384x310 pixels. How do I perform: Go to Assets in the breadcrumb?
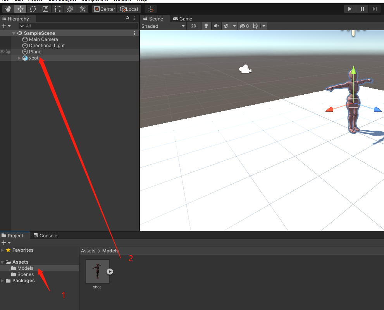[x=88, y=251]
